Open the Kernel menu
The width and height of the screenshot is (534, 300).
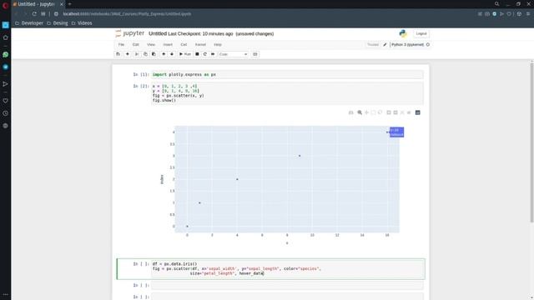pos(200,44)
